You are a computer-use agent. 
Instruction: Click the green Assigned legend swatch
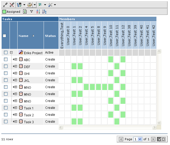[4, 11]
